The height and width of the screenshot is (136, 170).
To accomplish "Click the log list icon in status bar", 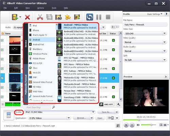I will coord(118,125).
